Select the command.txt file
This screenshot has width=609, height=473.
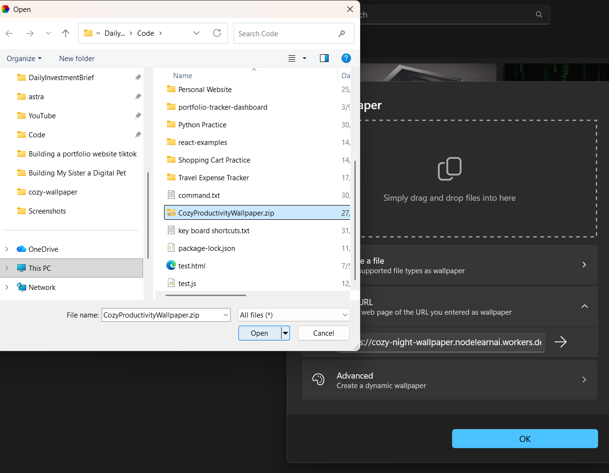point(199,195)
